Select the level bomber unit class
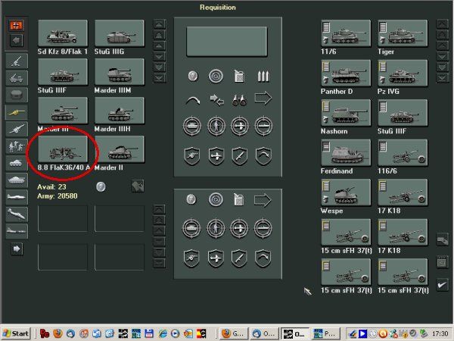Viewport: 454px width, 341px height. coord(17,231)
